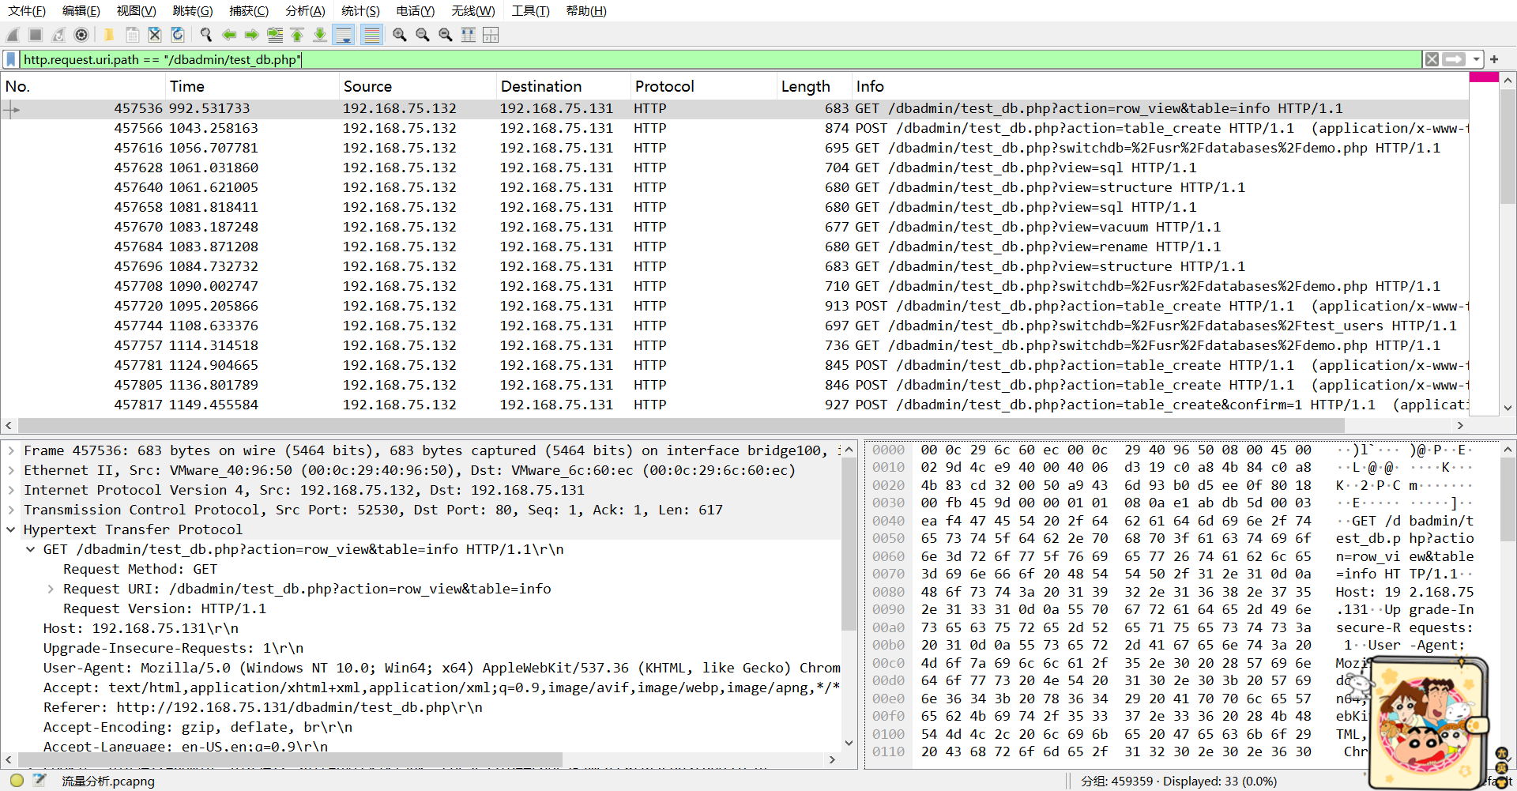Viewport: 1517px width, 791px height.
Task: Toggle auto-scroll during live capture
Action: pyautogui.click(x=344, y=35)
